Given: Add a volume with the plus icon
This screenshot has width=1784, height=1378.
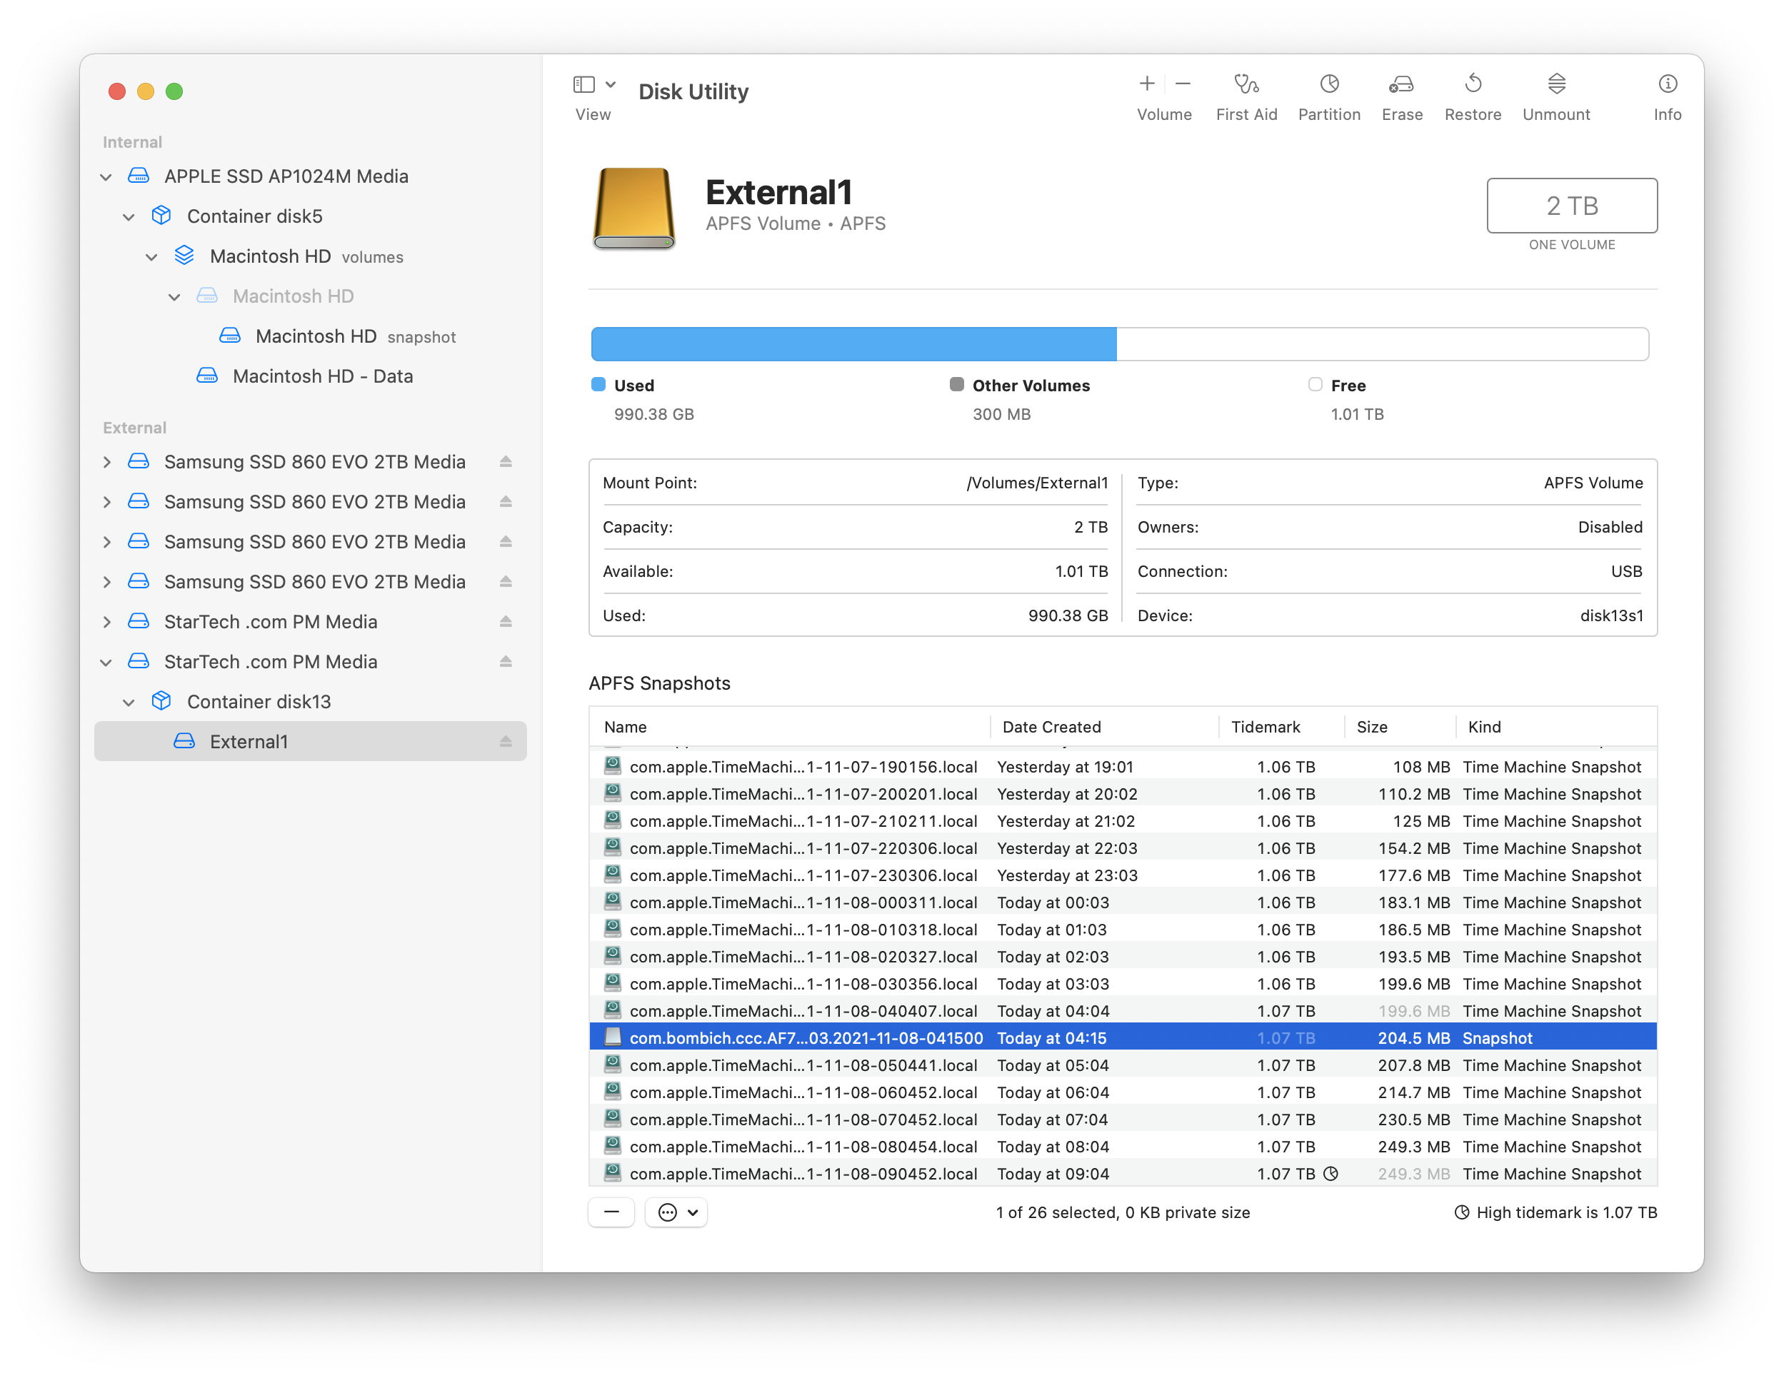Looking at the screenshot, I should pyautogui.click(x=1146, y=84).
